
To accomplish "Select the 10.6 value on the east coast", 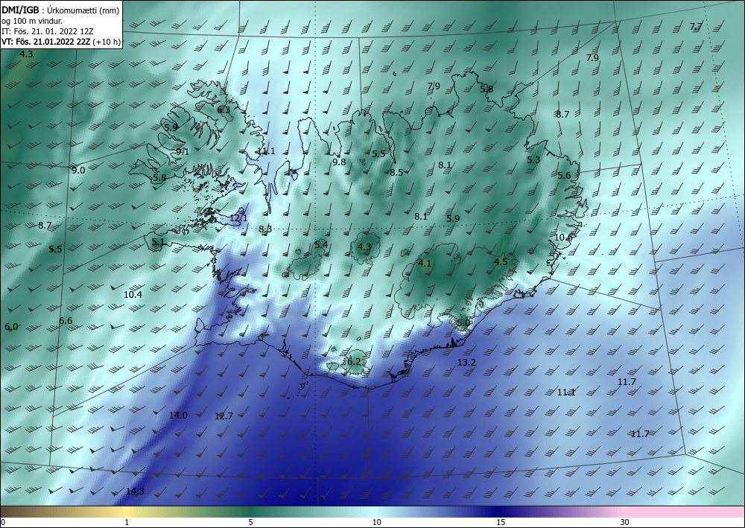I will point(563,238).
